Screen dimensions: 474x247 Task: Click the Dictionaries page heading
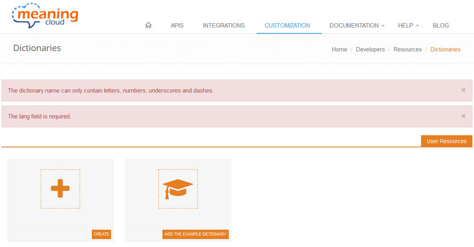[37, 48]
